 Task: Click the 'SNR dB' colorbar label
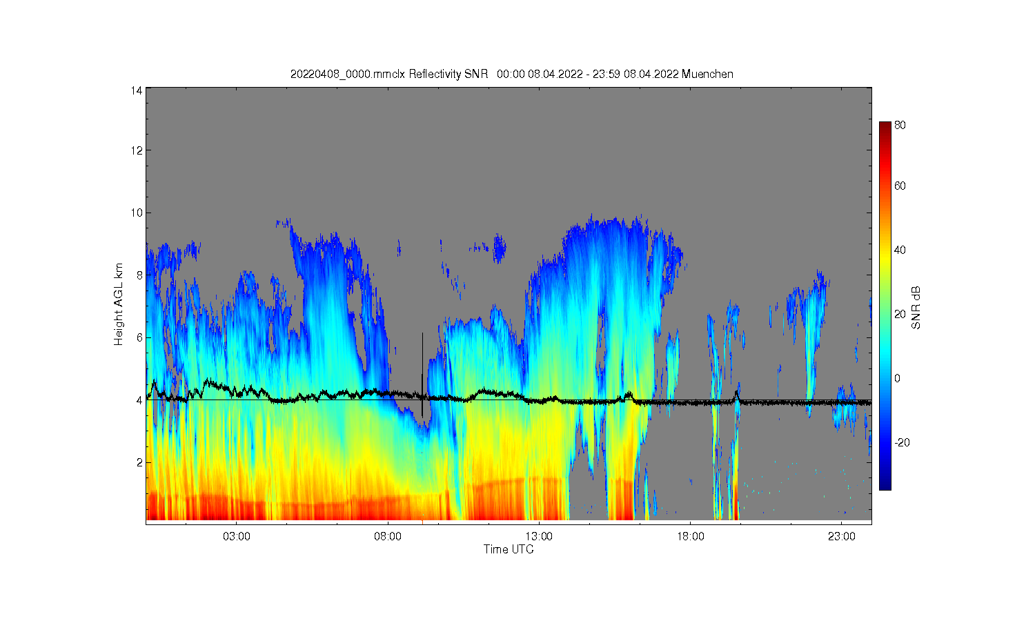[x=916, y=308]
